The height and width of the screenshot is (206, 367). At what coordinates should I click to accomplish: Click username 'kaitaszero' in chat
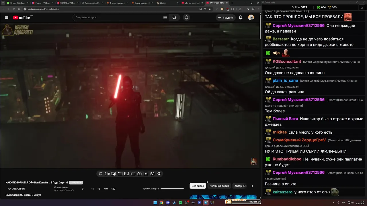point(282,192)
